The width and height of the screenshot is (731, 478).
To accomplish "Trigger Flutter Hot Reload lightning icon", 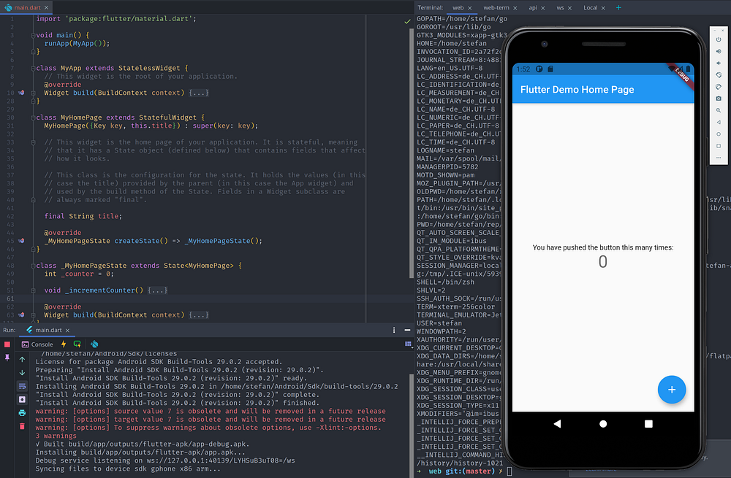I will click(x=64, y=344).
